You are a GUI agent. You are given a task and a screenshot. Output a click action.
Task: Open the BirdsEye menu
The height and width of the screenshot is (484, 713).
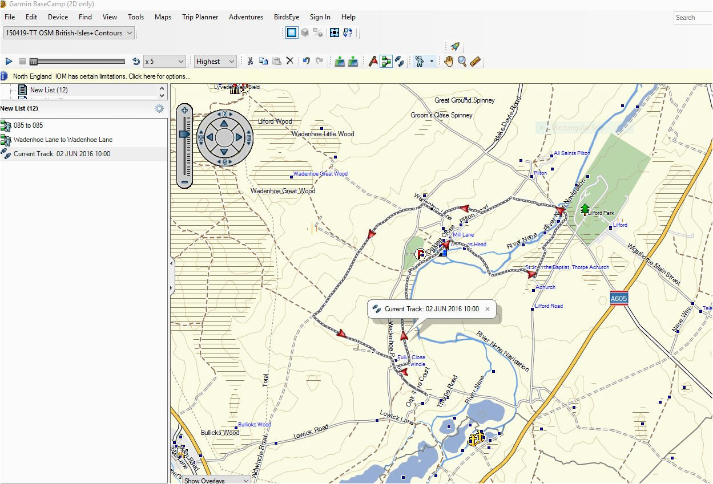point(287,17)
